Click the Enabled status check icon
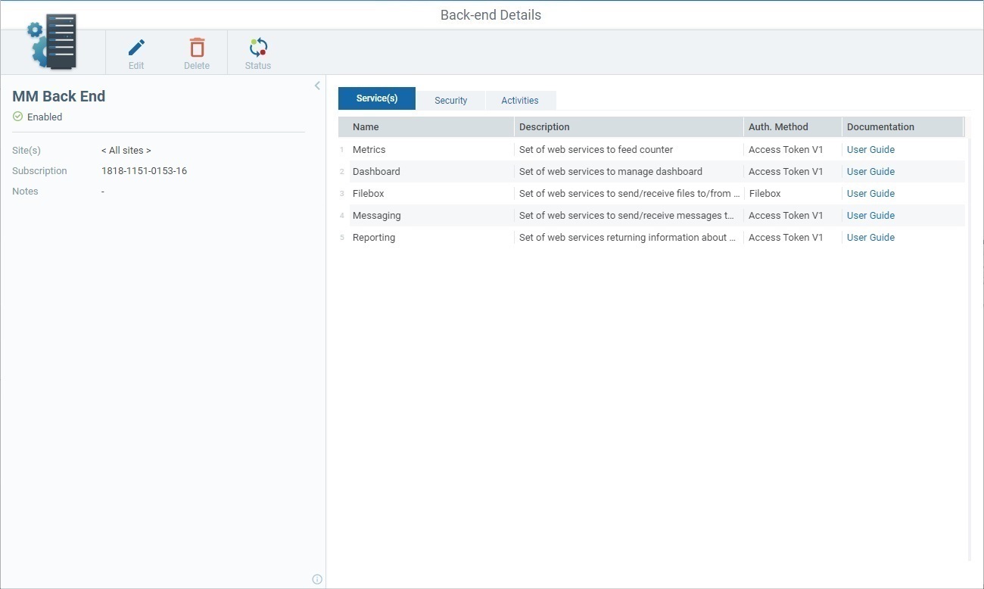The image size is (984, 589). point(17,117)
